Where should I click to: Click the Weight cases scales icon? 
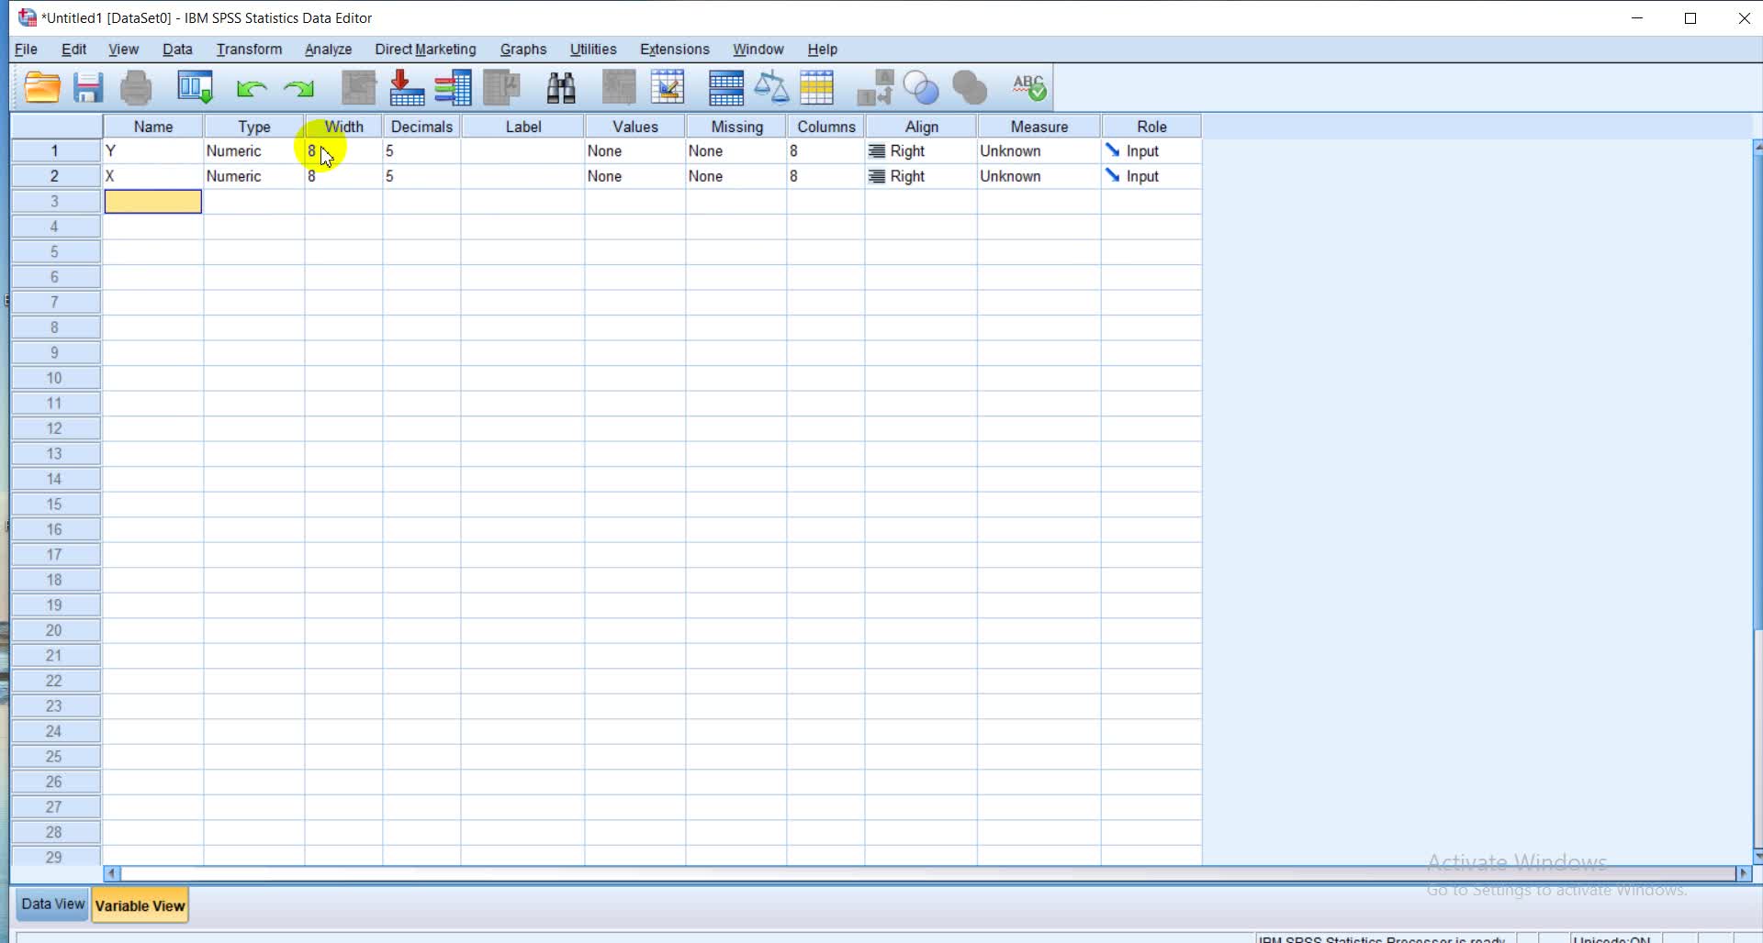(x=771, y=88)
